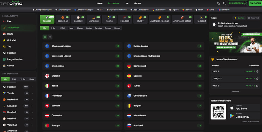
Task: Open the ATP shortcut link
Action: tap(100, 10)
